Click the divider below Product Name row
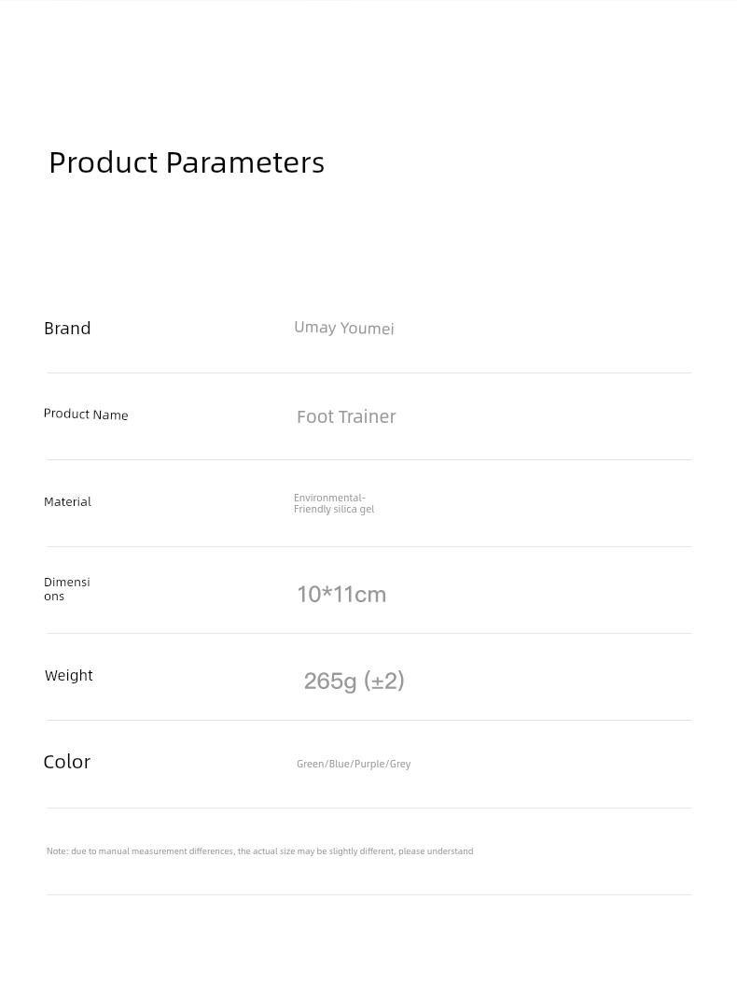Viewport: 737px width, 984px height. pos(368,460)
